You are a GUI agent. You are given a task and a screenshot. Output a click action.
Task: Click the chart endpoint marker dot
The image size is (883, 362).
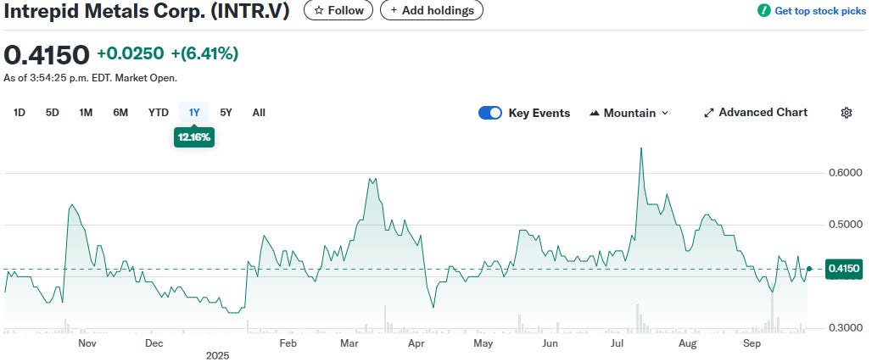point(809,269)
